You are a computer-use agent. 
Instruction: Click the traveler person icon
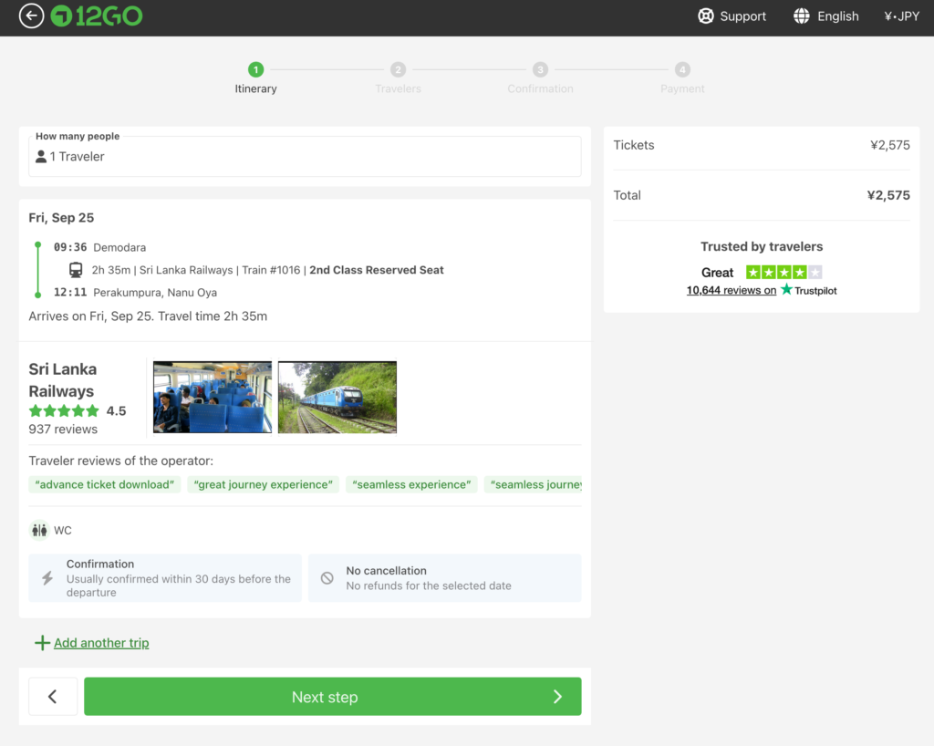pyautogui.click(x=40, y=157)
